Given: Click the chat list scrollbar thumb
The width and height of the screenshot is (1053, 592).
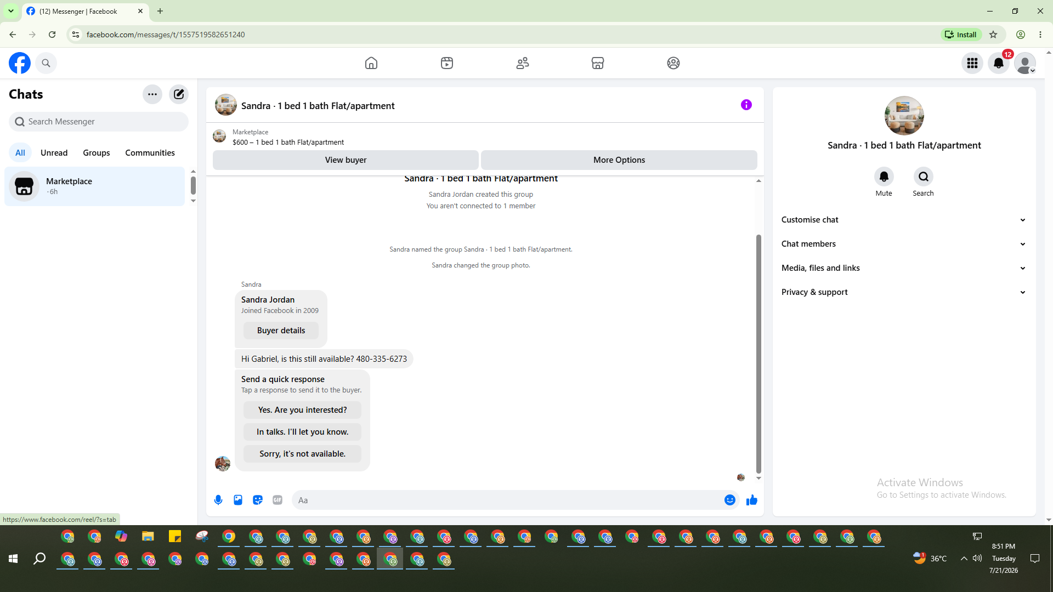Looking at the screenshot, I should [193, 185].
